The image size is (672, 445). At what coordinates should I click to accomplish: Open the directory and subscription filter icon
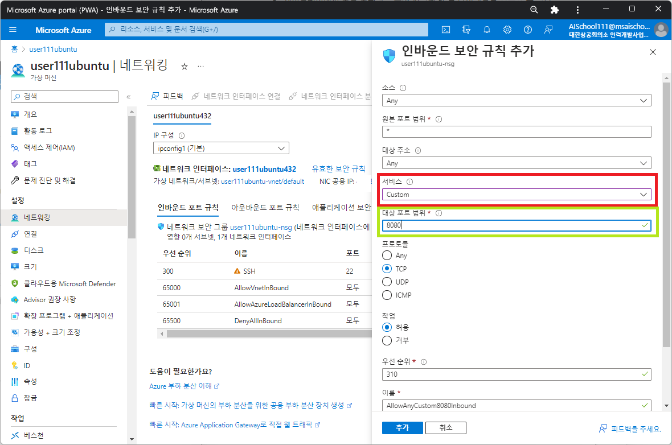(466, 30)
